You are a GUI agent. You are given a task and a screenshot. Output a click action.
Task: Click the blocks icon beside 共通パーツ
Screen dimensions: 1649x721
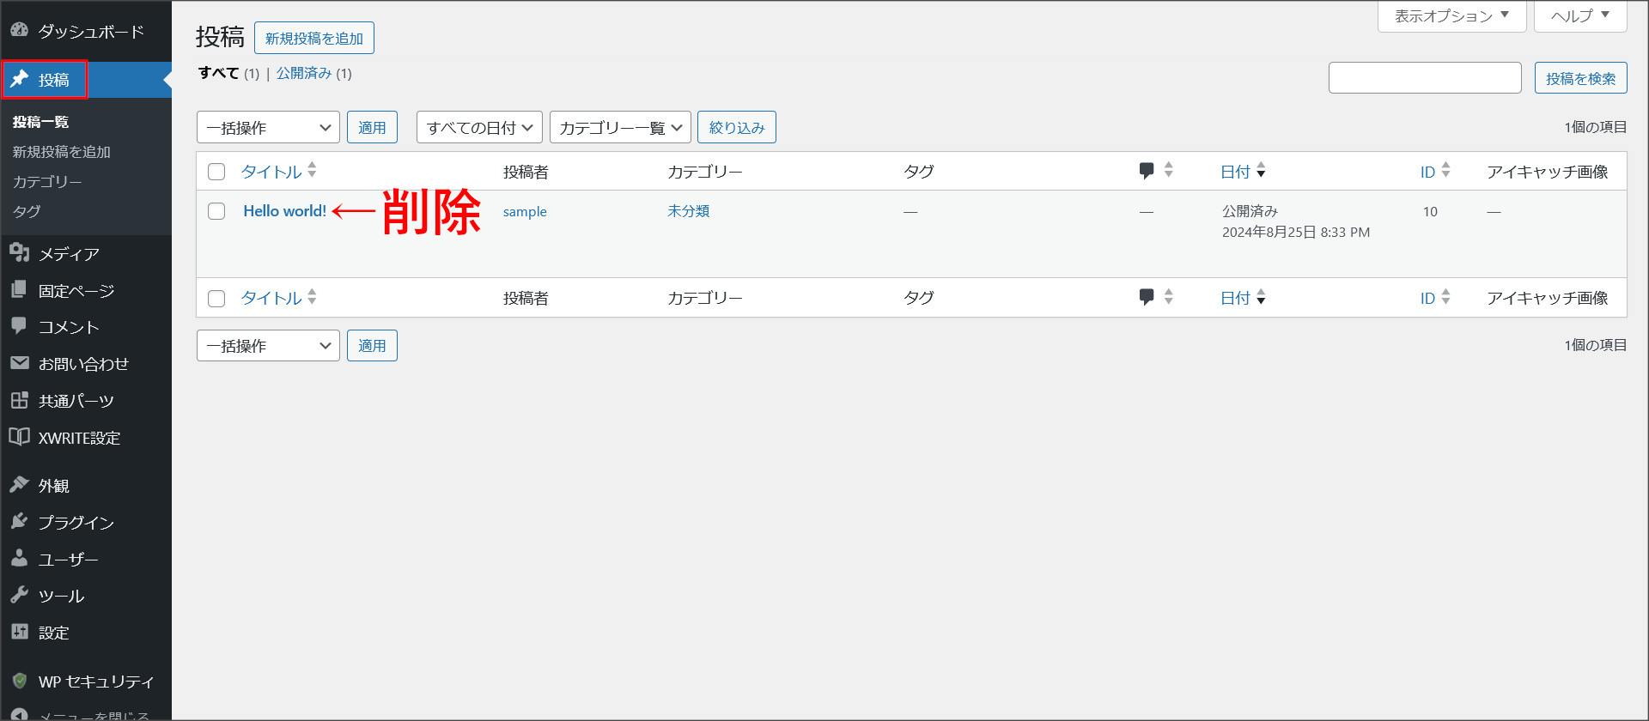coord(19,400)
